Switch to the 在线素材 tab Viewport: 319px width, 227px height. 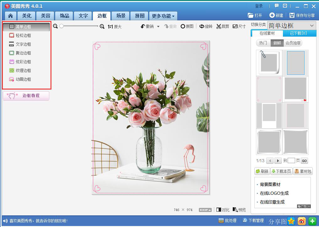coord(267,33)
